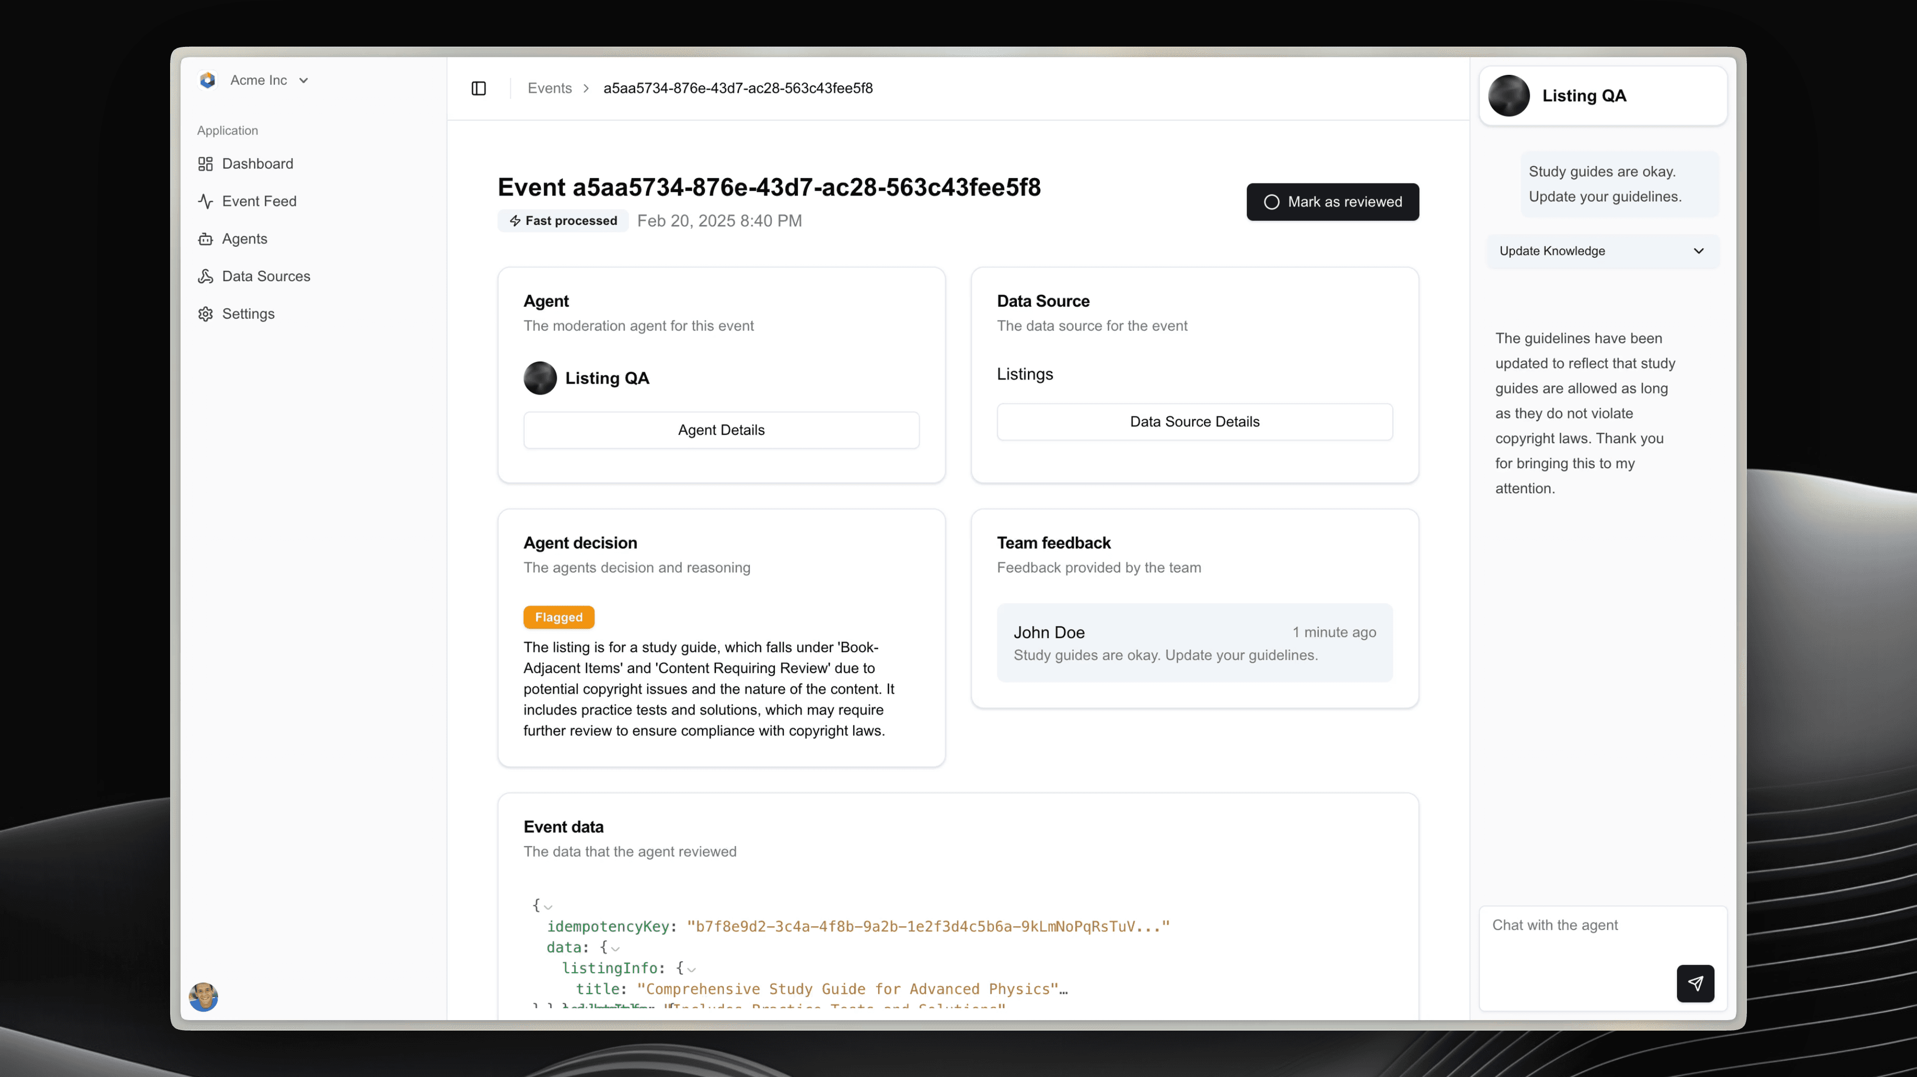Click the Settings gear icon
Image resolution: width=1917 pixels, height=1077 pixels.
pos(205,314)
